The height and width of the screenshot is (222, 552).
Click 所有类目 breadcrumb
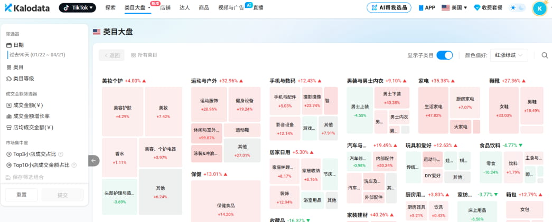pyautogui.click(x=144, y=55)
